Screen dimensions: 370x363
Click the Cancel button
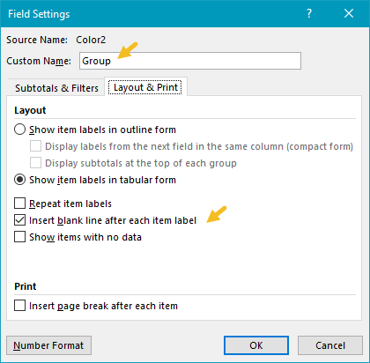[x=330, y=345]
